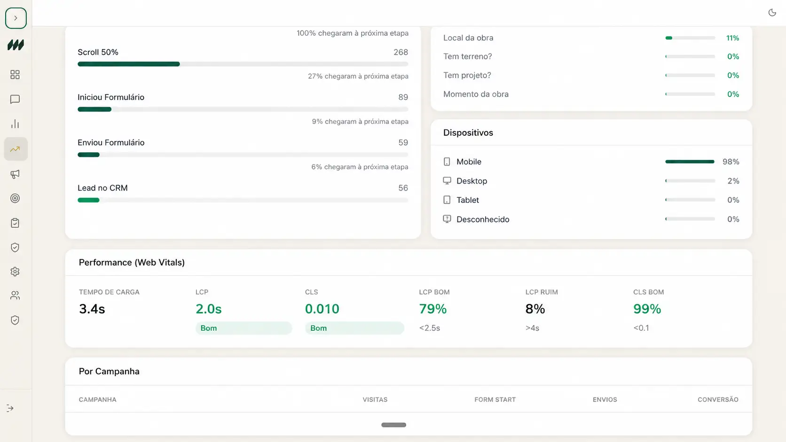786x442 pixels.
Task: Sort by the VISITAS column header
Action: point(375,400)
